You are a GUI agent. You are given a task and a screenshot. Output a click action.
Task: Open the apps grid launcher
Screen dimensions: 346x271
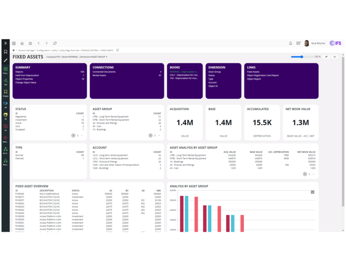(x=30, y=43)
